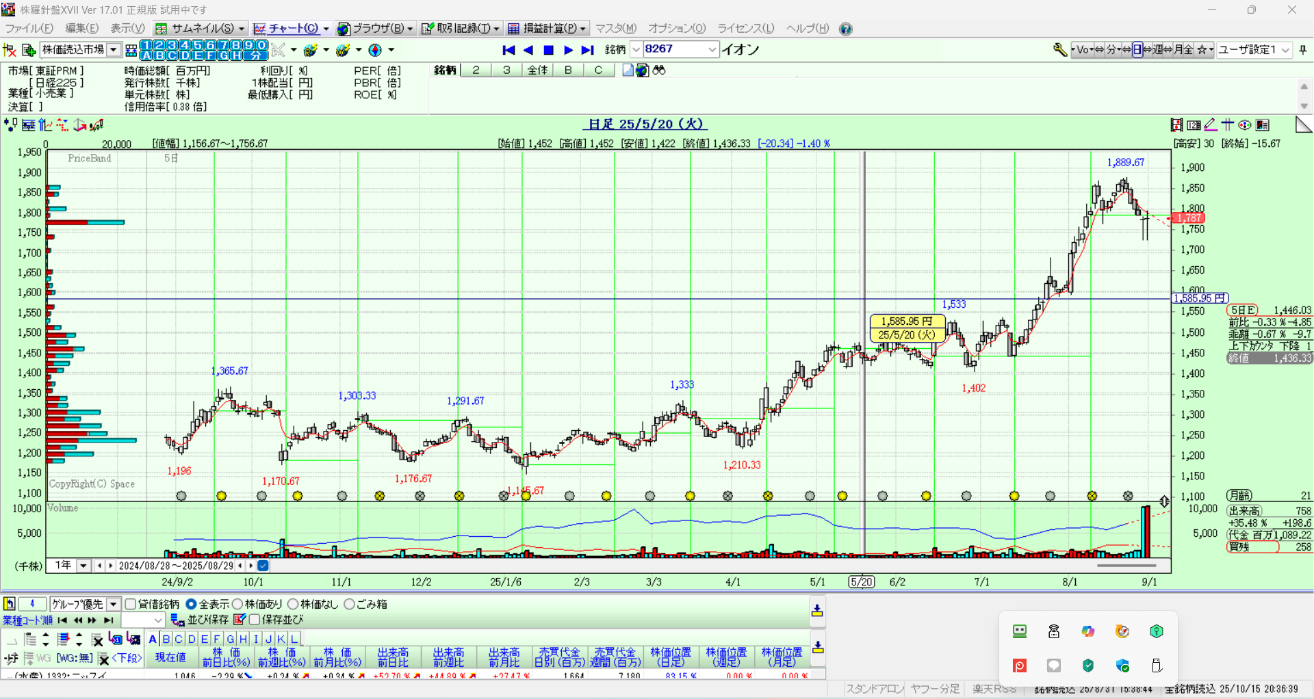Click the pin icon at toolbar right
Screen dimensions: 1314x699
click(x=1302, y=50)
